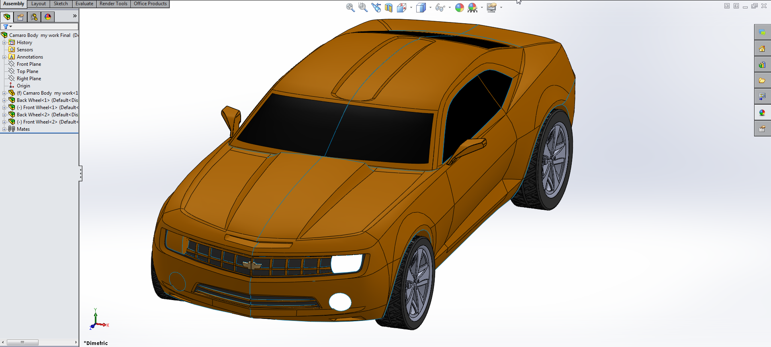Open SolidWorks Forum task pane tab
Screen dimensions: 771x347
762,32
